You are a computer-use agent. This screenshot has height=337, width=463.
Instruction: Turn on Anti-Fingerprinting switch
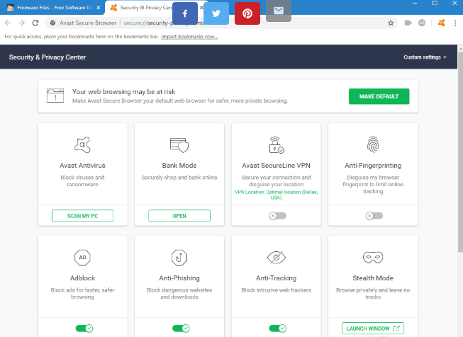[374, 216]
